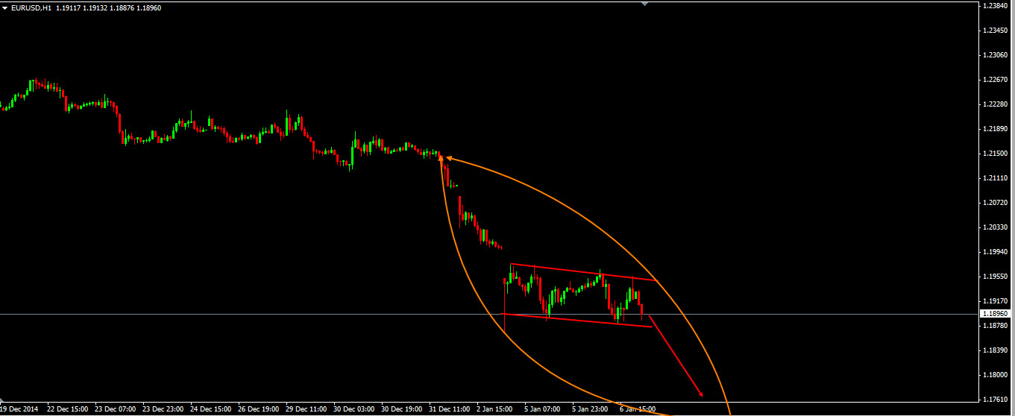Click the 1.23840 price axis label

pos(995,6)
